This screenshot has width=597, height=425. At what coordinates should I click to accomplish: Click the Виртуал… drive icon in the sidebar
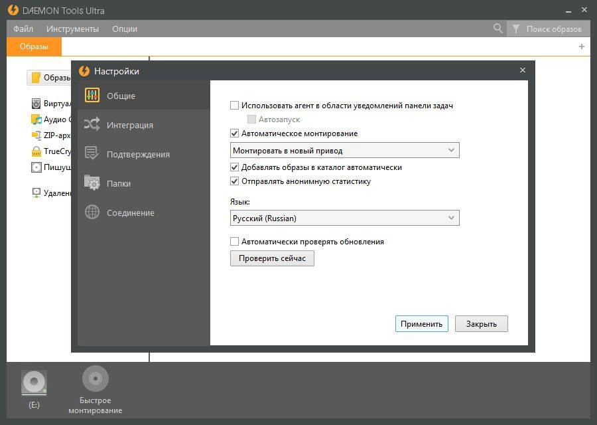point(36,104)
